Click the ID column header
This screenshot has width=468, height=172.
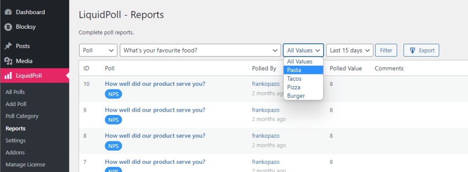[x=86, y=68]
